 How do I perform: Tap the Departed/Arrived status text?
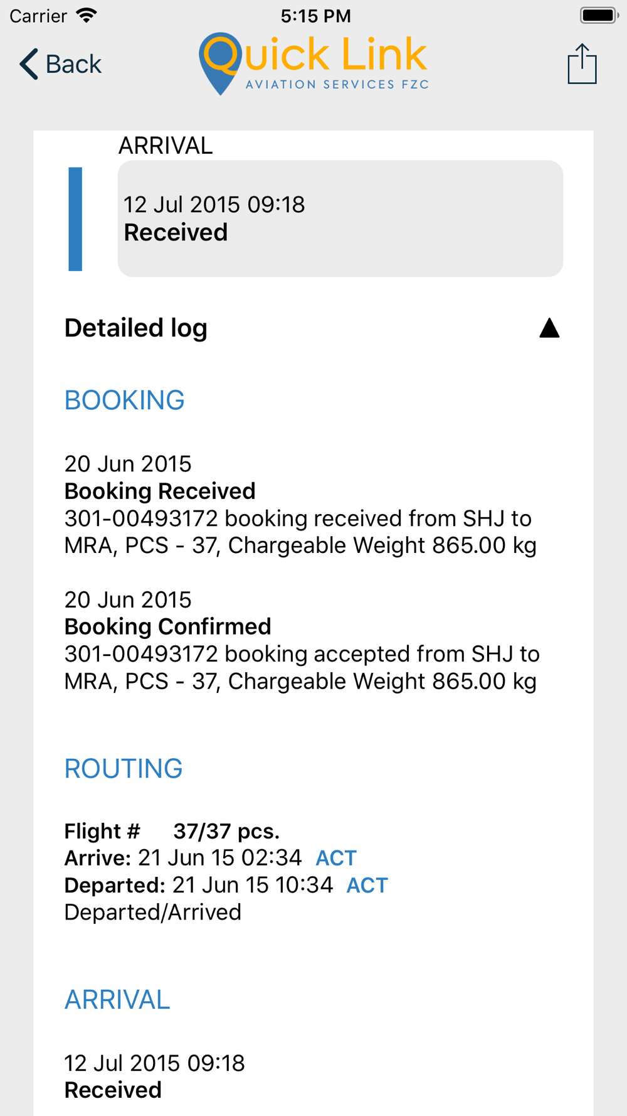click(x=153, y=912)
